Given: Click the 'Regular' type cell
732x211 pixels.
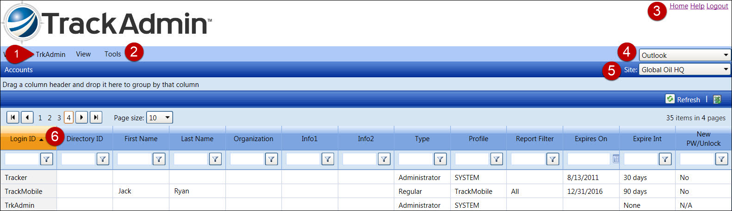Looking at the screenshot, I should [410, 191].
